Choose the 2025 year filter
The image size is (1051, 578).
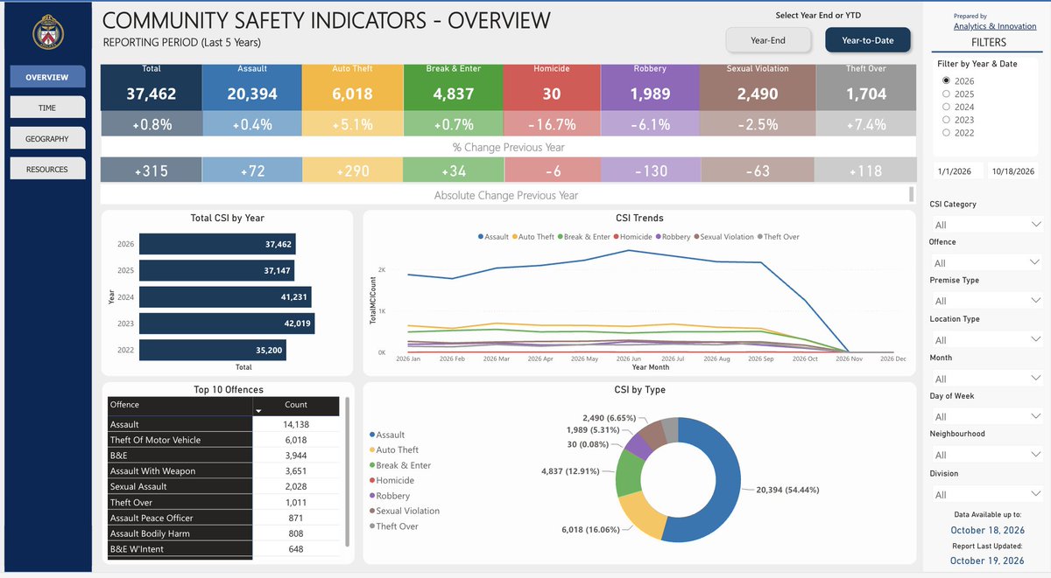(x=946, y=94)
